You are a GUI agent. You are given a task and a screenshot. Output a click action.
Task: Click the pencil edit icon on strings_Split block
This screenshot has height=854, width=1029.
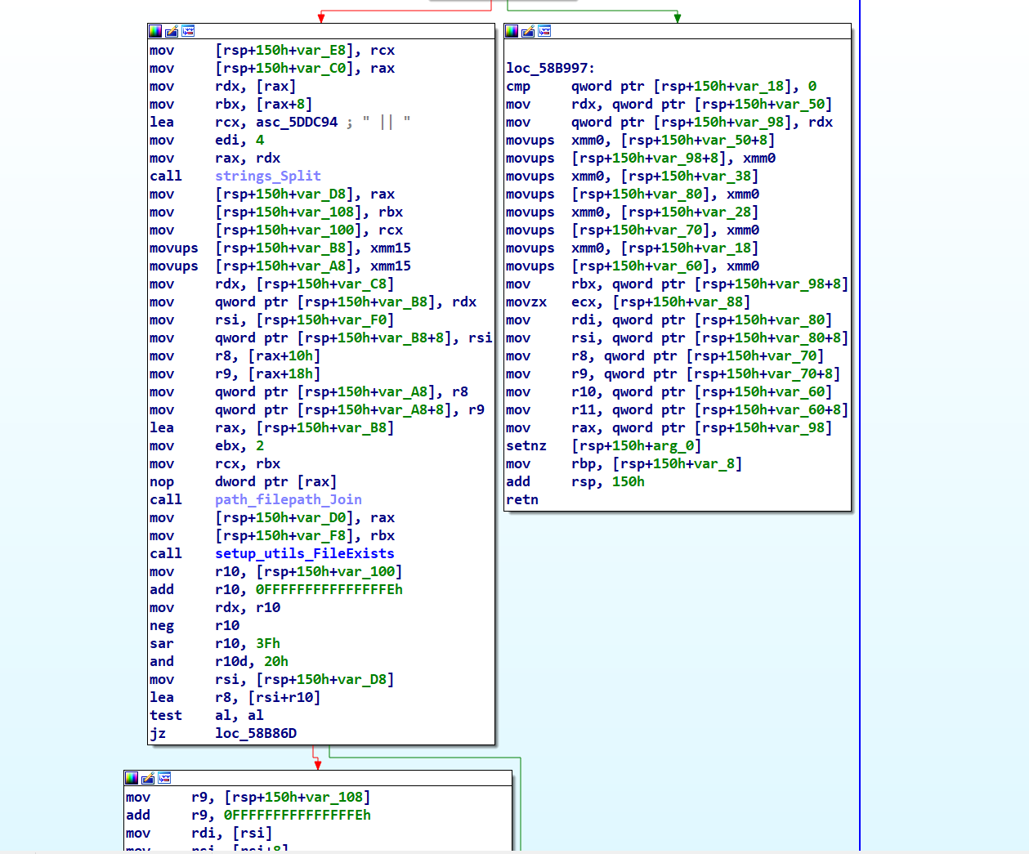172,31
